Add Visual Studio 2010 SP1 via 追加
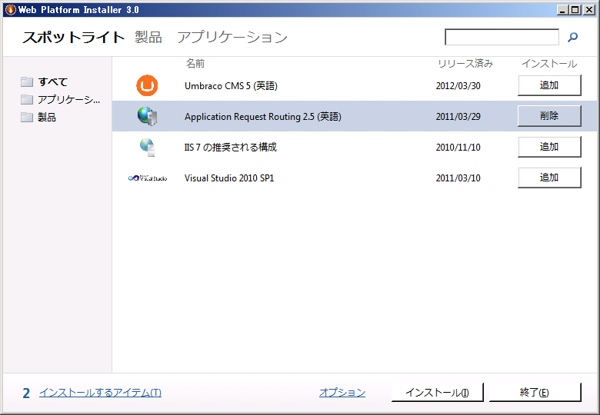Image resolution: width=600 pixels, height=415 pixels. pos(549,178)
